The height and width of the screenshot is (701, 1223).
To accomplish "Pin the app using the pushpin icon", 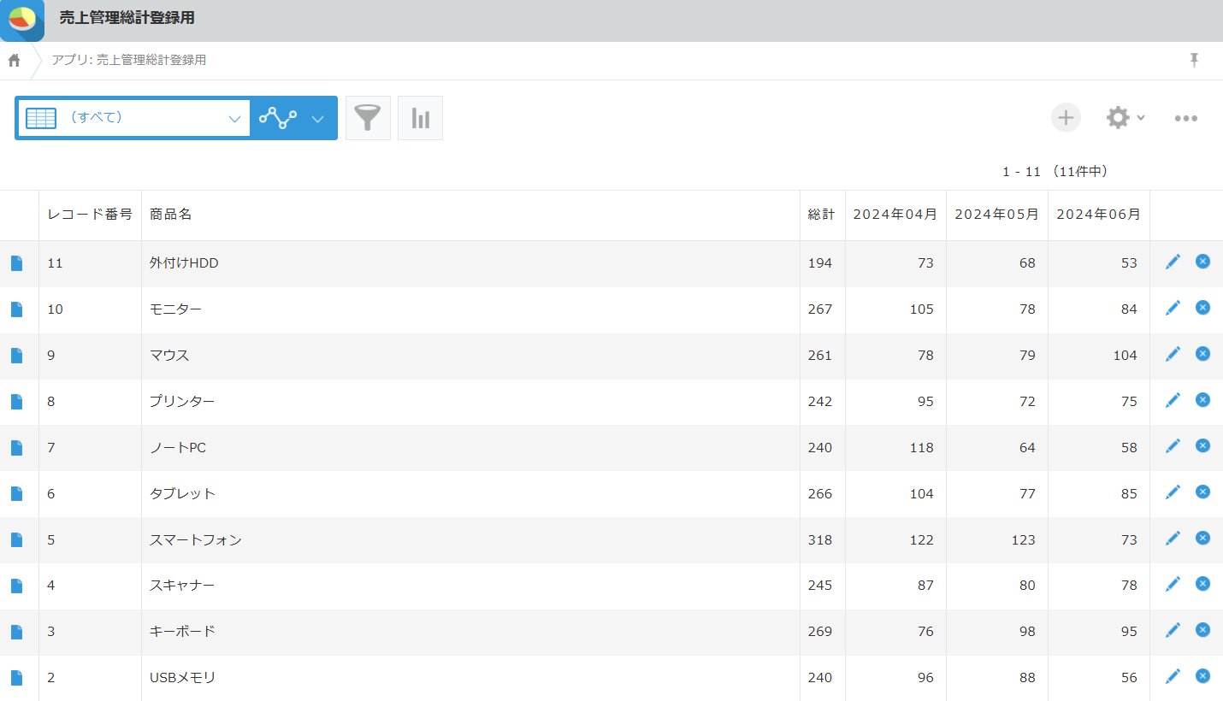I will click(x=1194, y=60).
